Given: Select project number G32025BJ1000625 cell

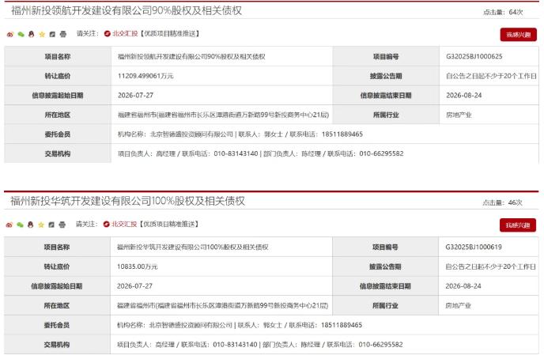Looking at the screenshot, I should 489,56.
